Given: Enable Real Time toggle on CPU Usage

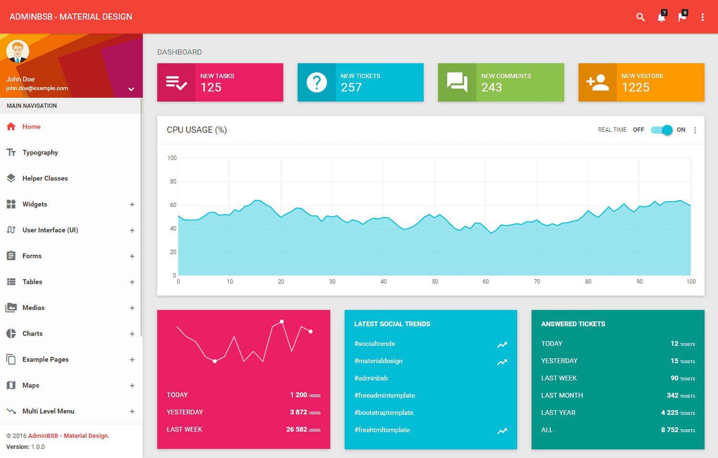Looking at the screenshot, I should (661, 129).
